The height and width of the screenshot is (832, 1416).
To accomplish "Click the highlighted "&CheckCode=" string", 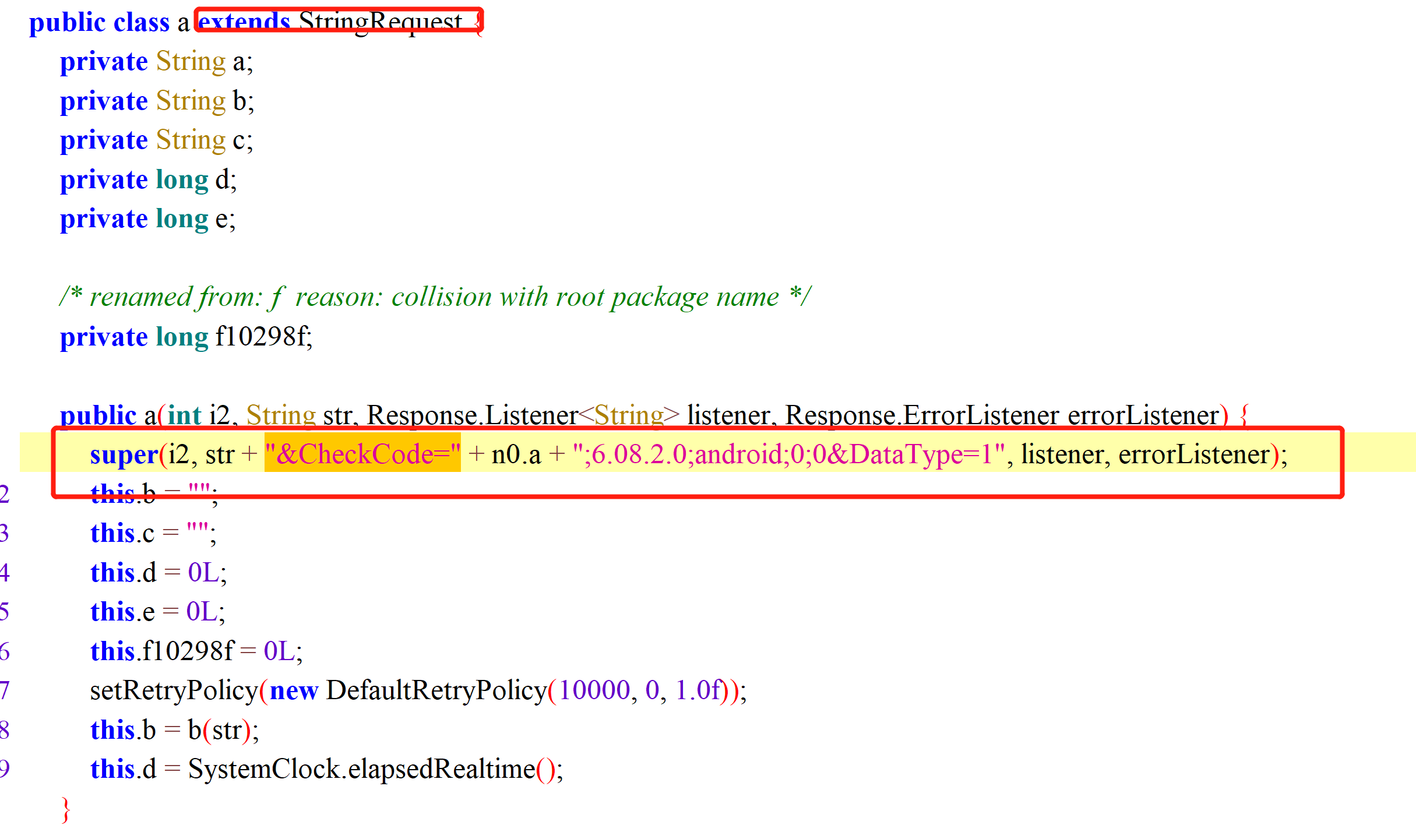I will (362, 453).
